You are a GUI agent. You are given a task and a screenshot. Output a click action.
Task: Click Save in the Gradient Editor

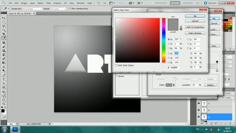tap(214, 34)
